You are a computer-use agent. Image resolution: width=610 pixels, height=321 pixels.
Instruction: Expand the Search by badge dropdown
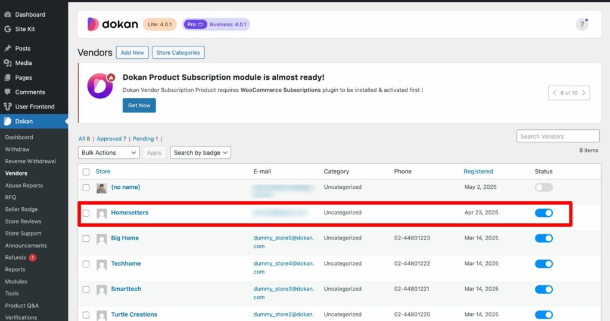(x=200, y=153)
